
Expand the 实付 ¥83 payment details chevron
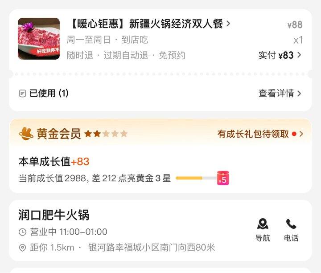299,55
